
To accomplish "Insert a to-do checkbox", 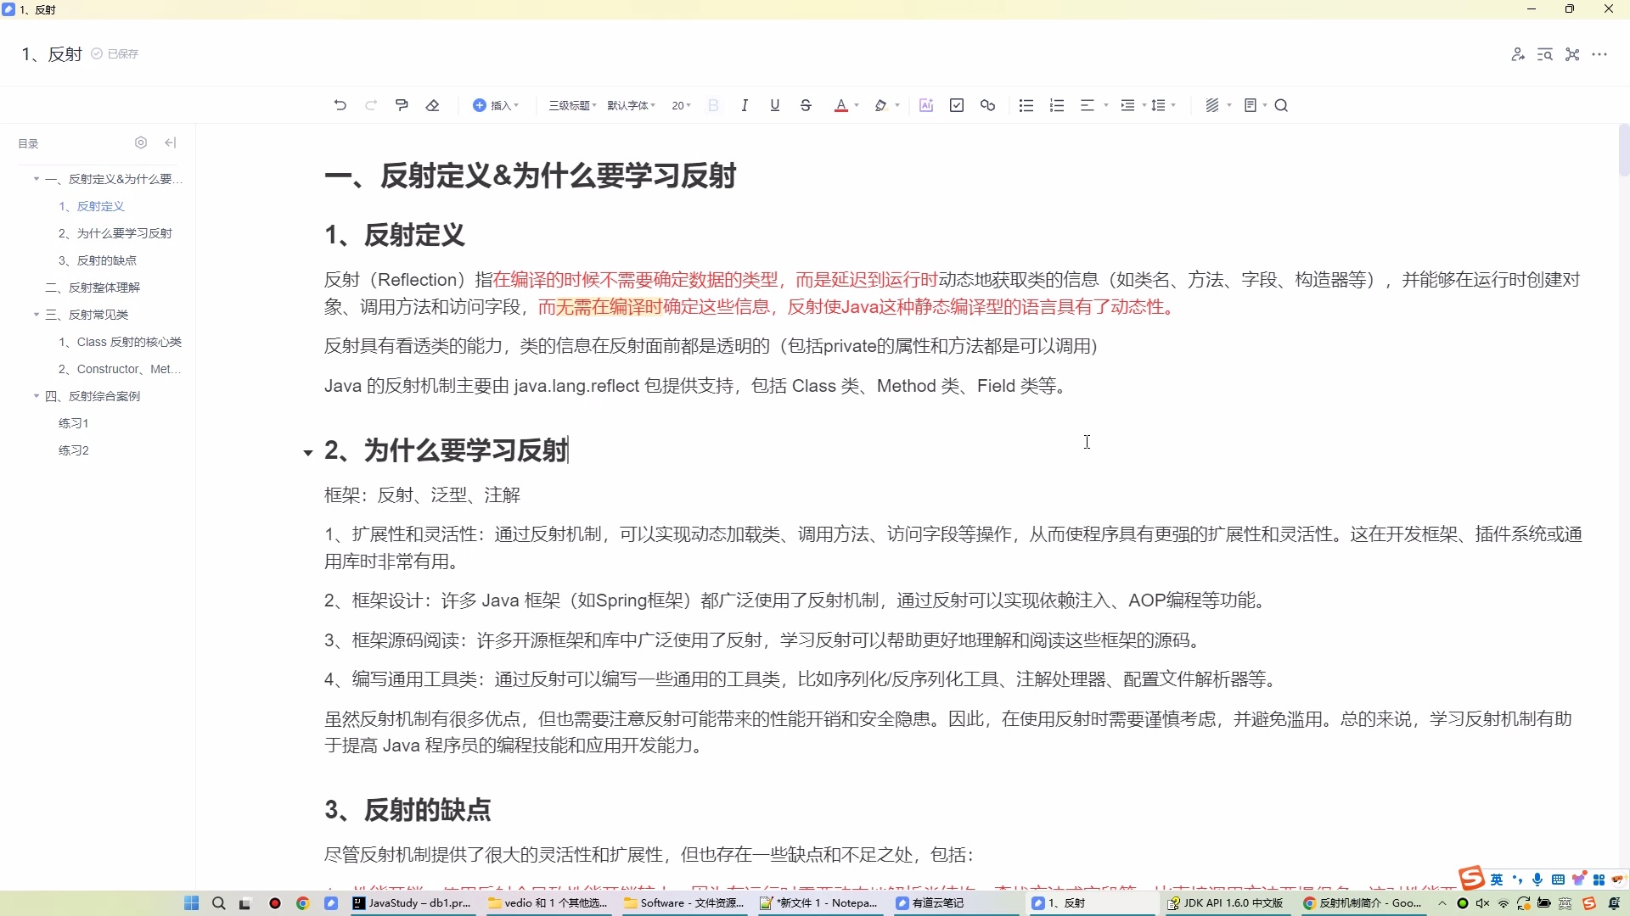I will [957, 105].
